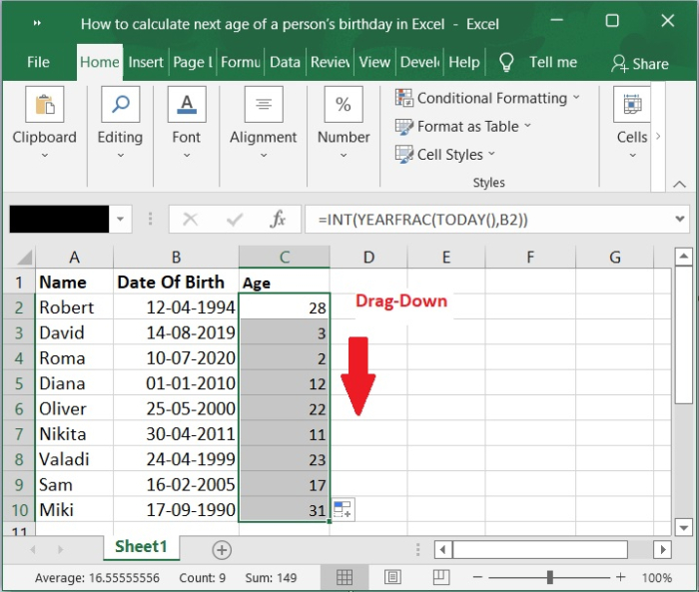Add a new sheet with plus icon
Viewport: 699px width, 592px height.
(x=222, y=550)
